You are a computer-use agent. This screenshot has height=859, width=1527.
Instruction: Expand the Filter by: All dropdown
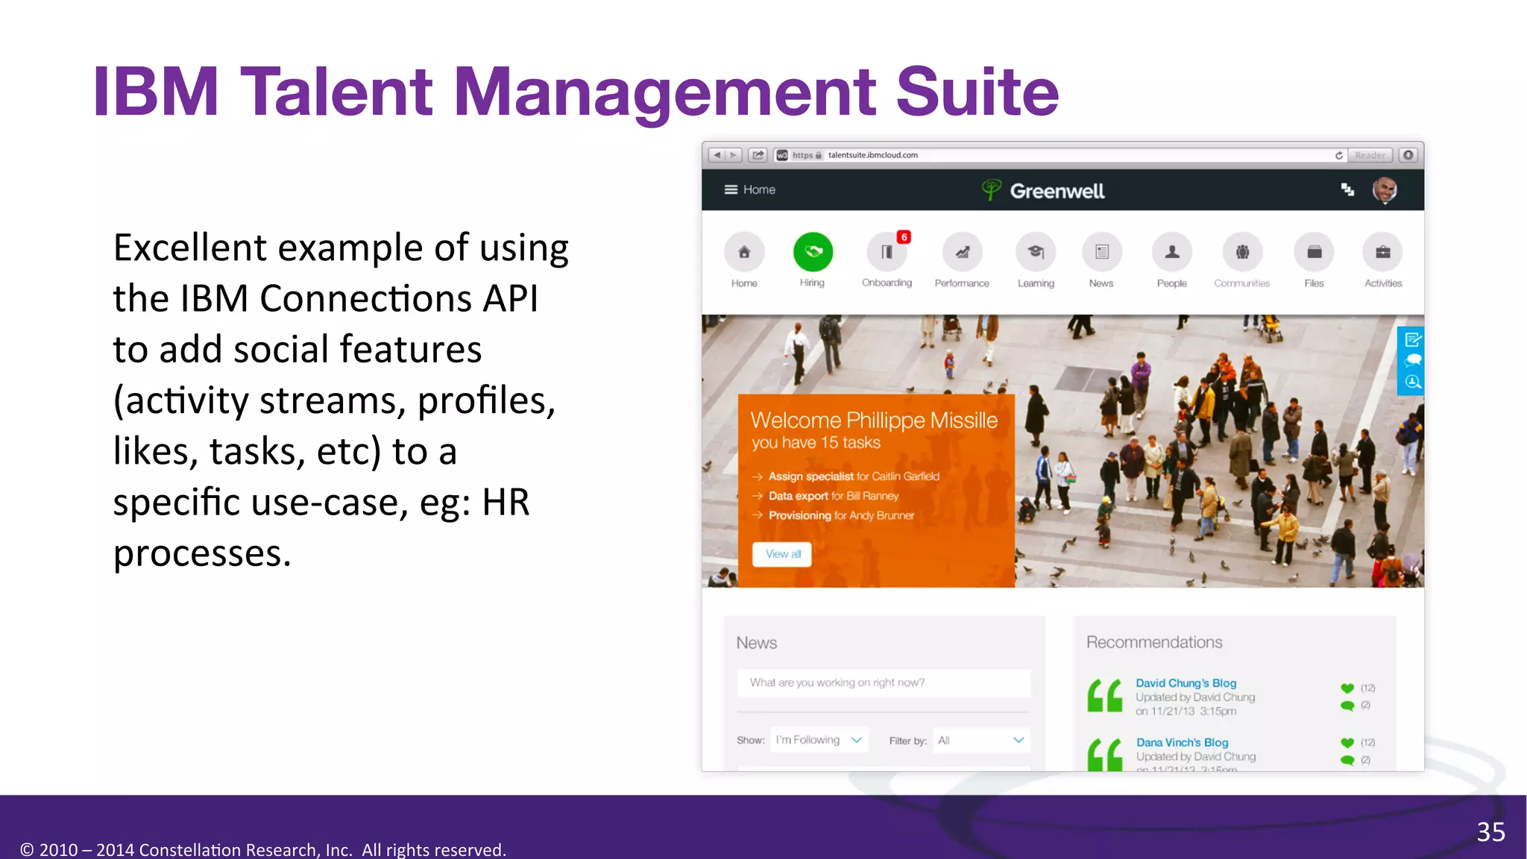click(982, 740)
